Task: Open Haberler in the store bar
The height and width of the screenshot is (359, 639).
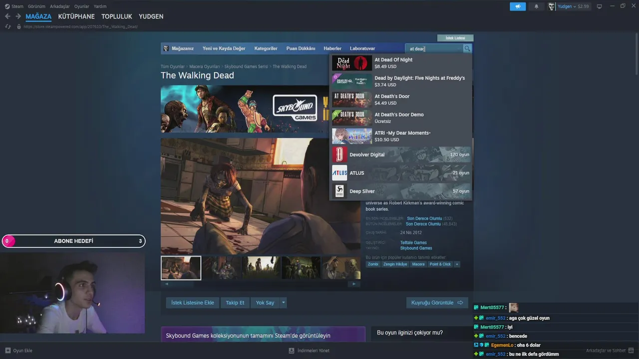Action: pos(332,48)
